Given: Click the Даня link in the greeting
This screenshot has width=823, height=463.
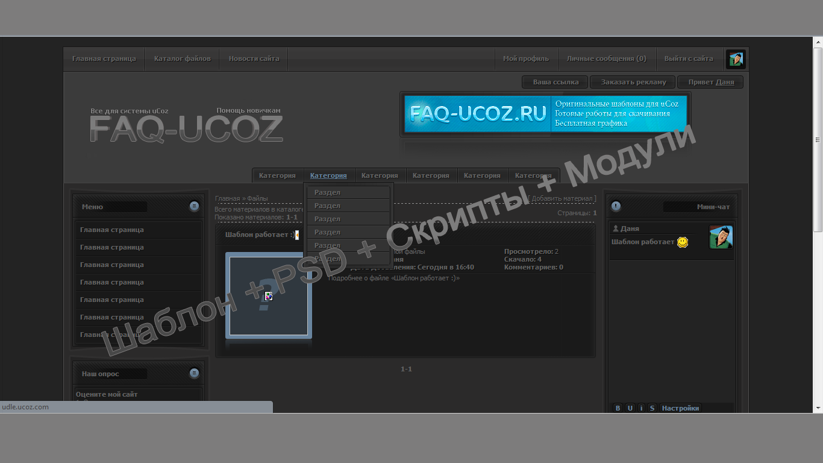Looking at the screenshot, I should pos(725,82).
